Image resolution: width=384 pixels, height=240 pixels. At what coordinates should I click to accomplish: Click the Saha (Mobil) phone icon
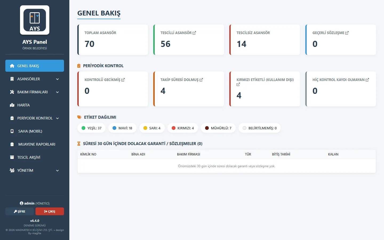[x=12, y=131]
